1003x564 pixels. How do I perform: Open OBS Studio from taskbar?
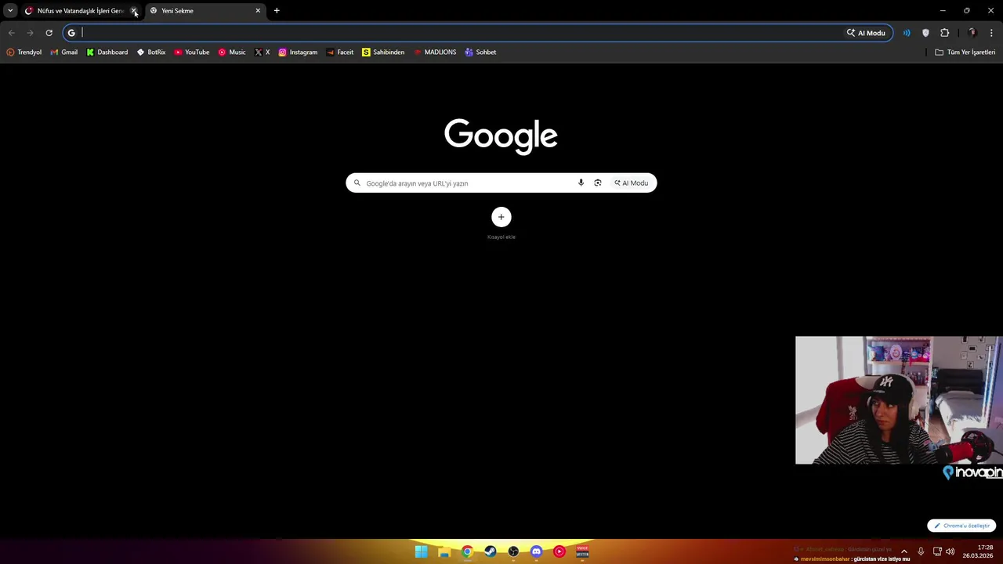513,551
